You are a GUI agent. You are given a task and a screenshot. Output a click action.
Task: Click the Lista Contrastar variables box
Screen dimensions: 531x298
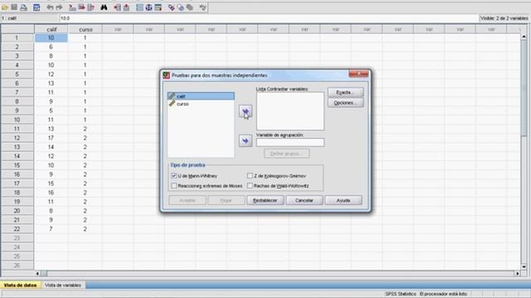(x=290, y=111)
